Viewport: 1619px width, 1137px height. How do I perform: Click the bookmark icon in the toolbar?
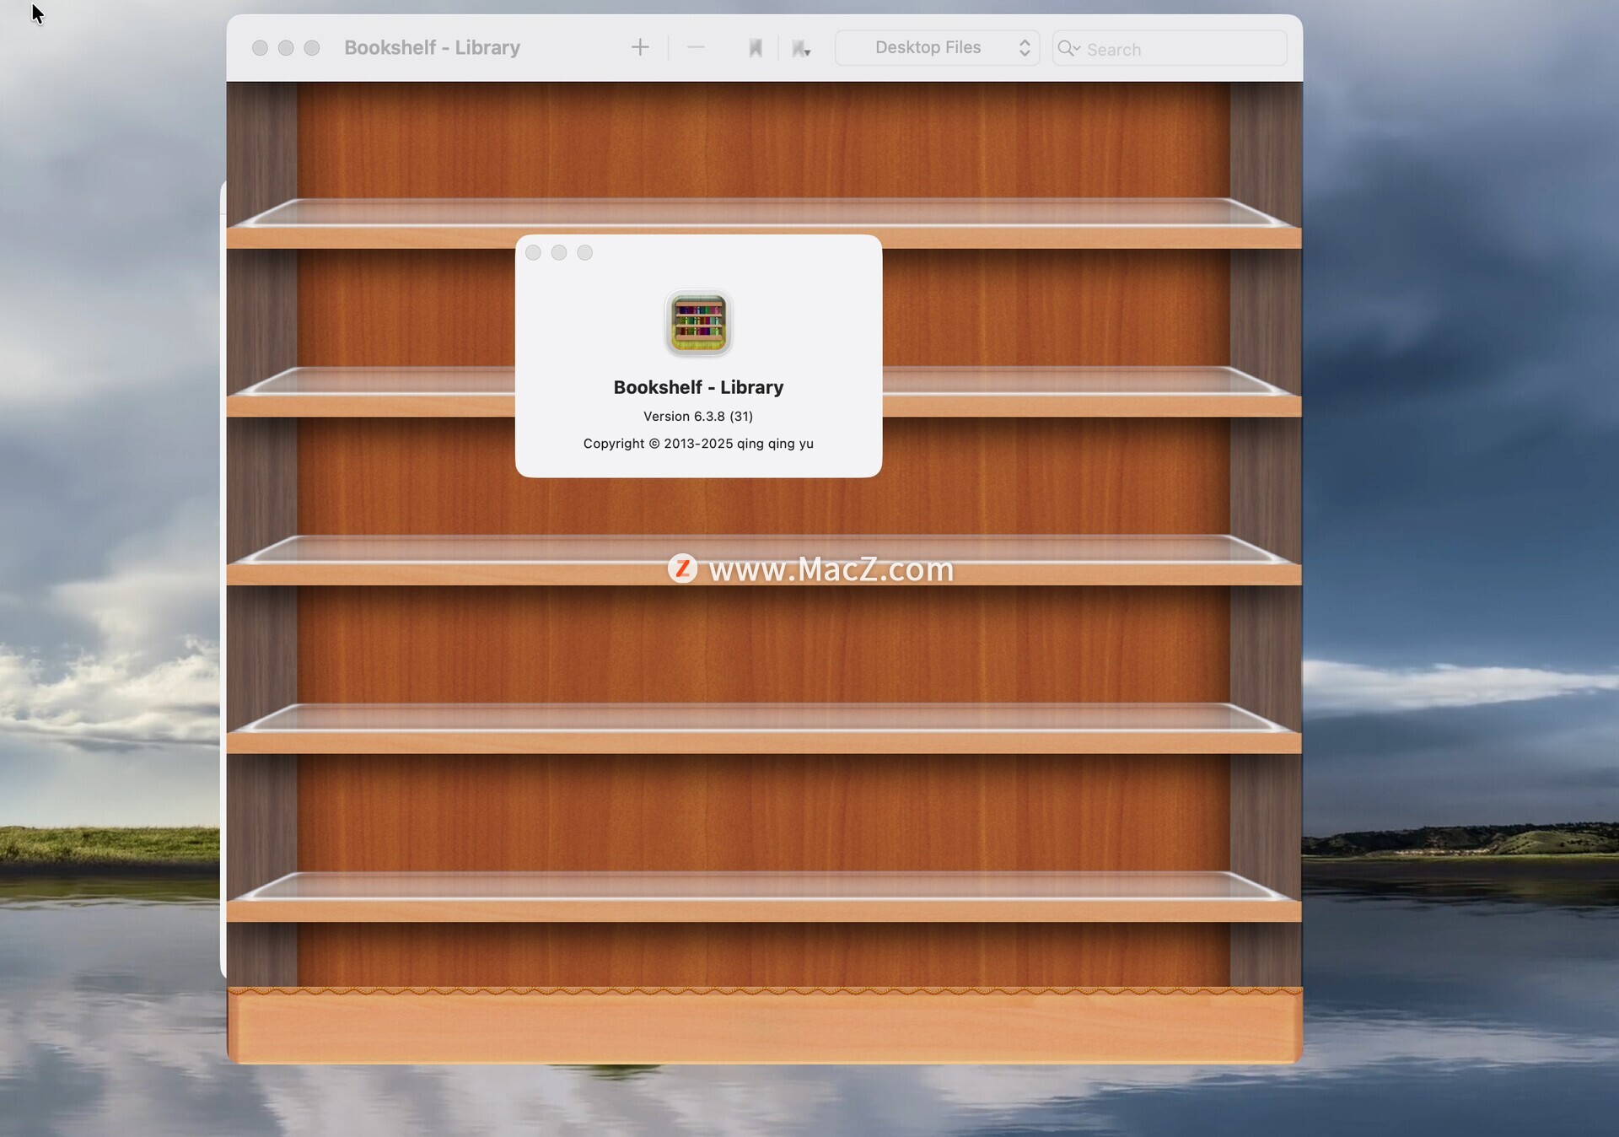coord(755,48)
